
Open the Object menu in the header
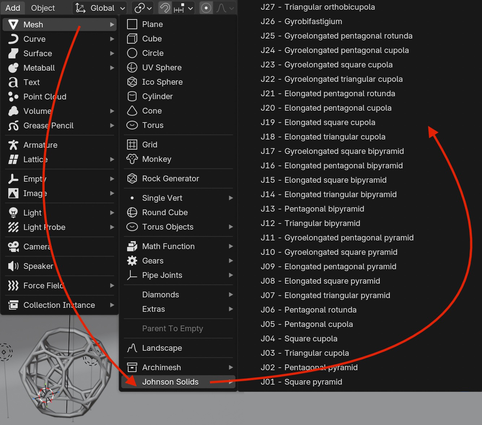(43, 8)
